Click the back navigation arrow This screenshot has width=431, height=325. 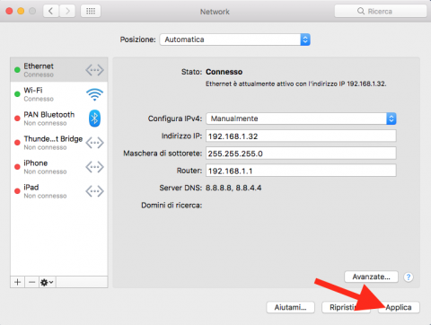pos(51,12)
